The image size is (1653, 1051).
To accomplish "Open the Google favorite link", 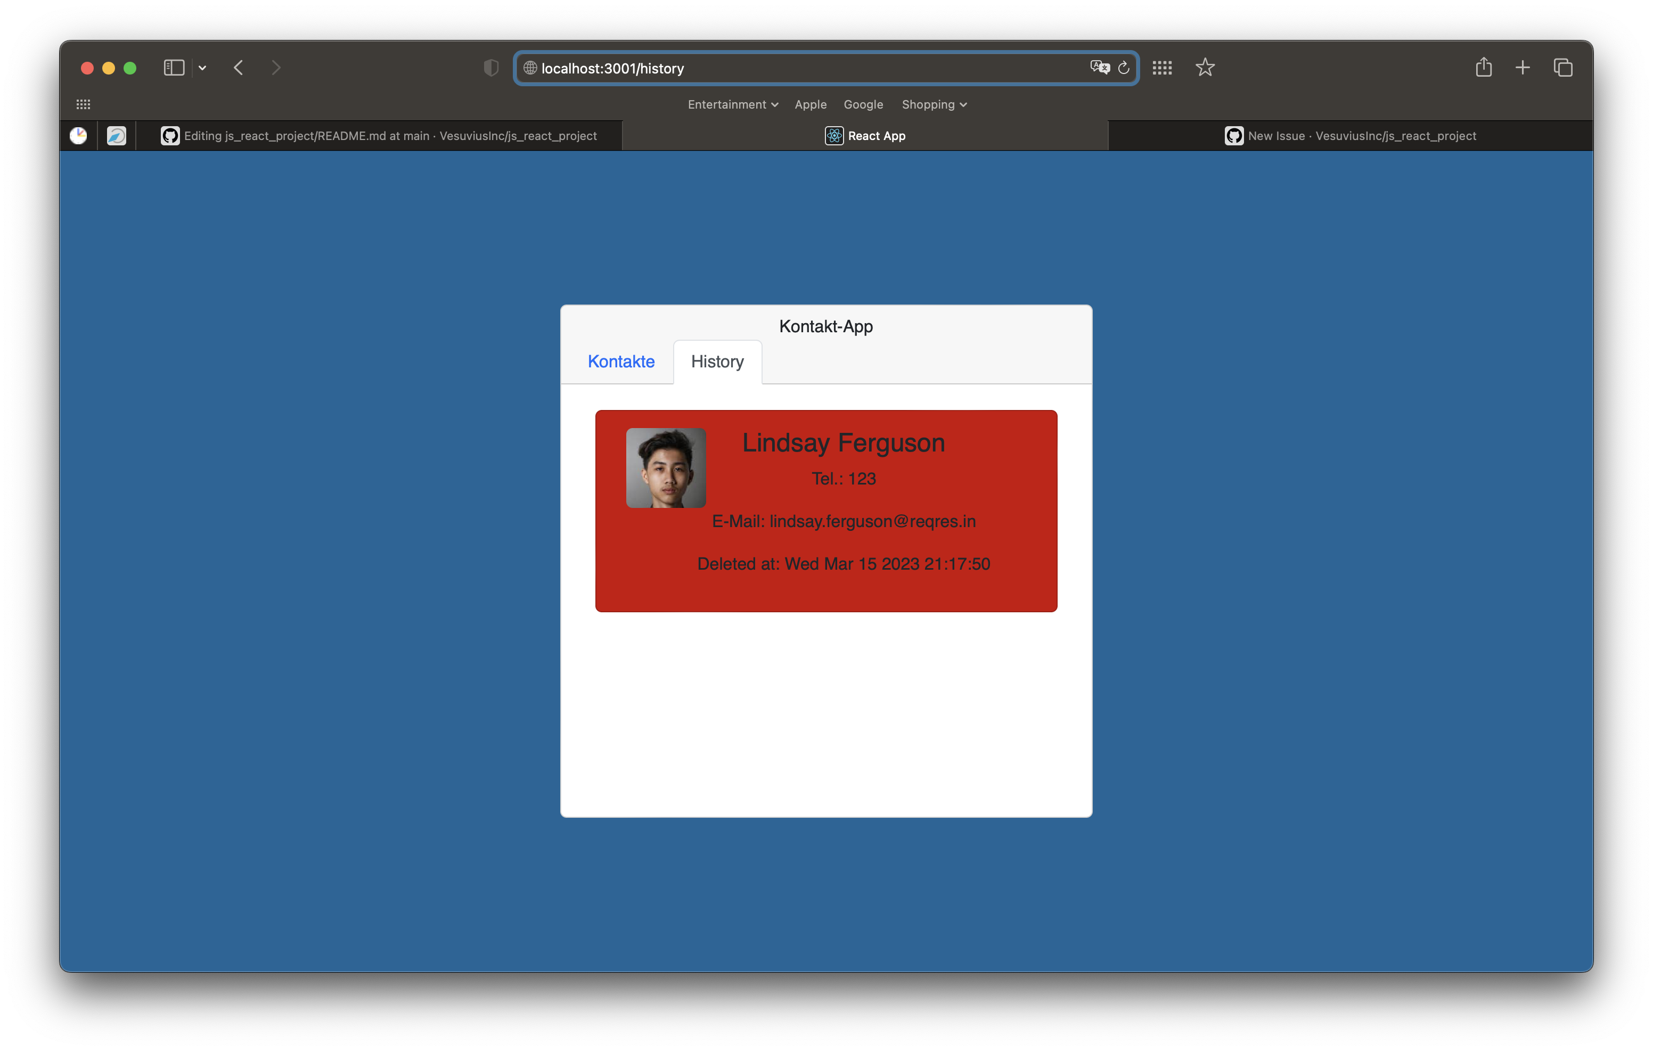I will coord(863,104).
